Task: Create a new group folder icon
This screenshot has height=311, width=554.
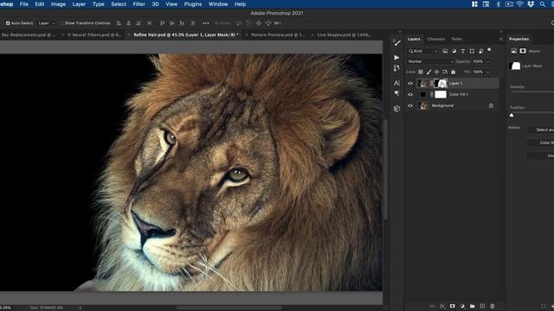Action: [x=473, y=306]
